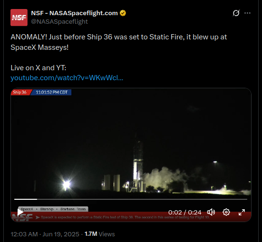Enter fullscreen video mode
This screenshot has width=262, height=242.
242,212
